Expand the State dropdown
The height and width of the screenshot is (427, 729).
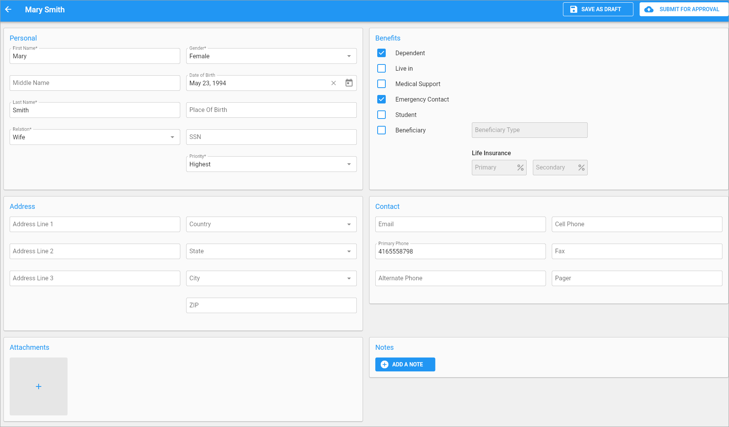tap(271, 251)
